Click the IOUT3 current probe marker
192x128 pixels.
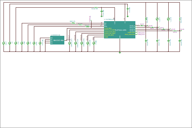(175, 31)
